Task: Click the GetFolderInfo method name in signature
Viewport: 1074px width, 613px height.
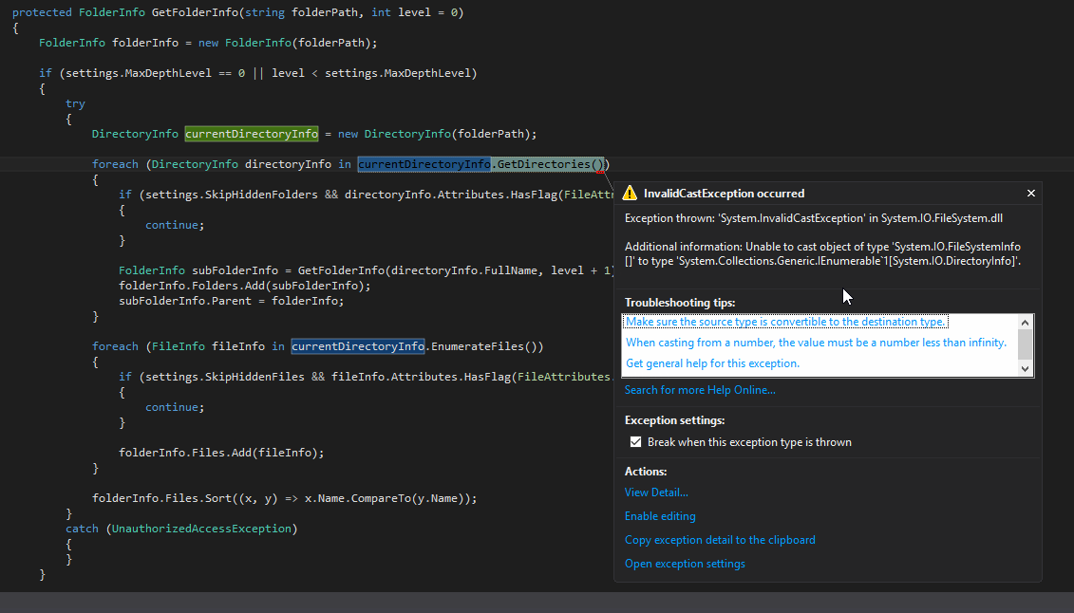Action: click(197, 12)
